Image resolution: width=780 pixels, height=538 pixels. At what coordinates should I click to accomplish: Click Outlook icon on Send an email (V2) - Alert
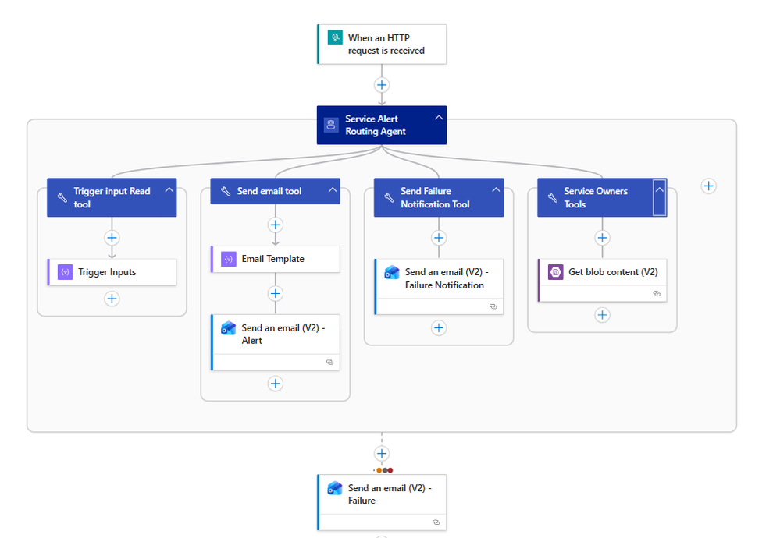pyautogui.click(x=228, y=327)
